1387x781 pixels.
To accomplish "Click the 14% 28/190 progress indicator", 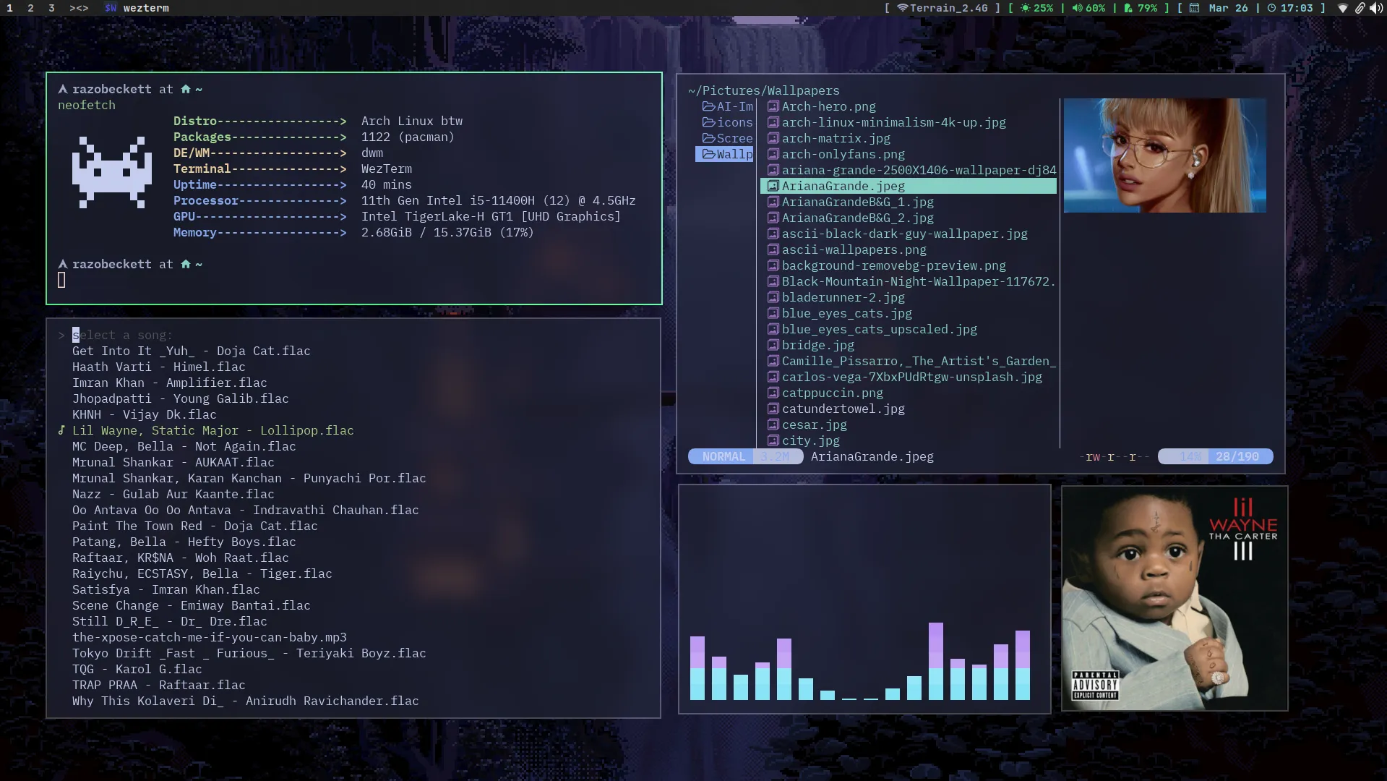I will 1216,456.
